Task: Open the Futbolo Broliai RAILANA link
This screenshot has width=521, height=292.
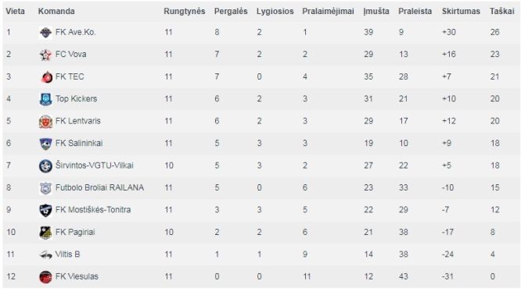Action: tap(99, 187)
